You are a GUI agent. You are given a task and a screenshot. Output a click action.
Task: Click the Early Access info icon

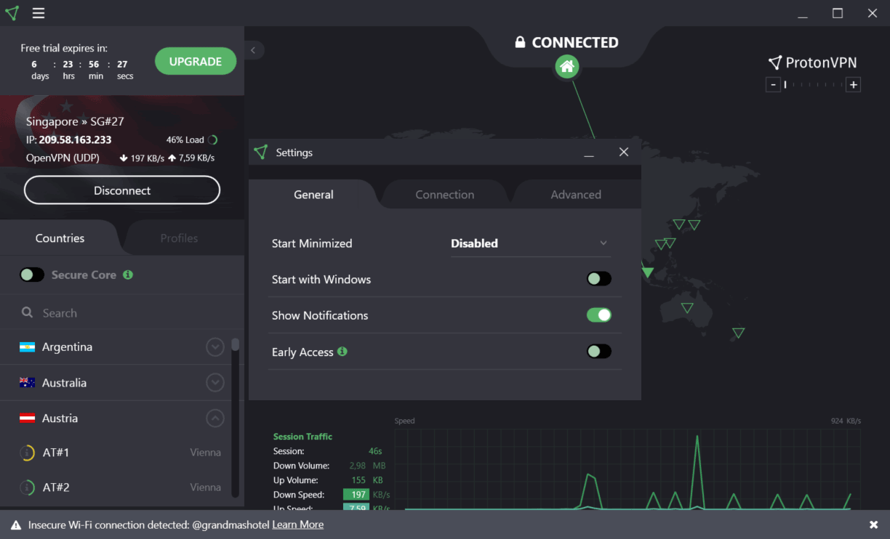342,352
